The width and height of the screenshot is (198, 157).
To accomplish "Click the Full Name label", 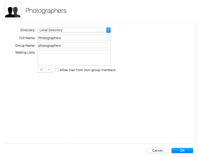I will click(27, 38).
